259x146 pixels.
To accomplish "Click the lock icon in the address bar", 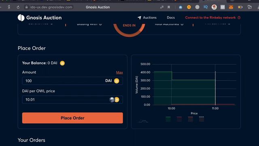I will 26,7.
